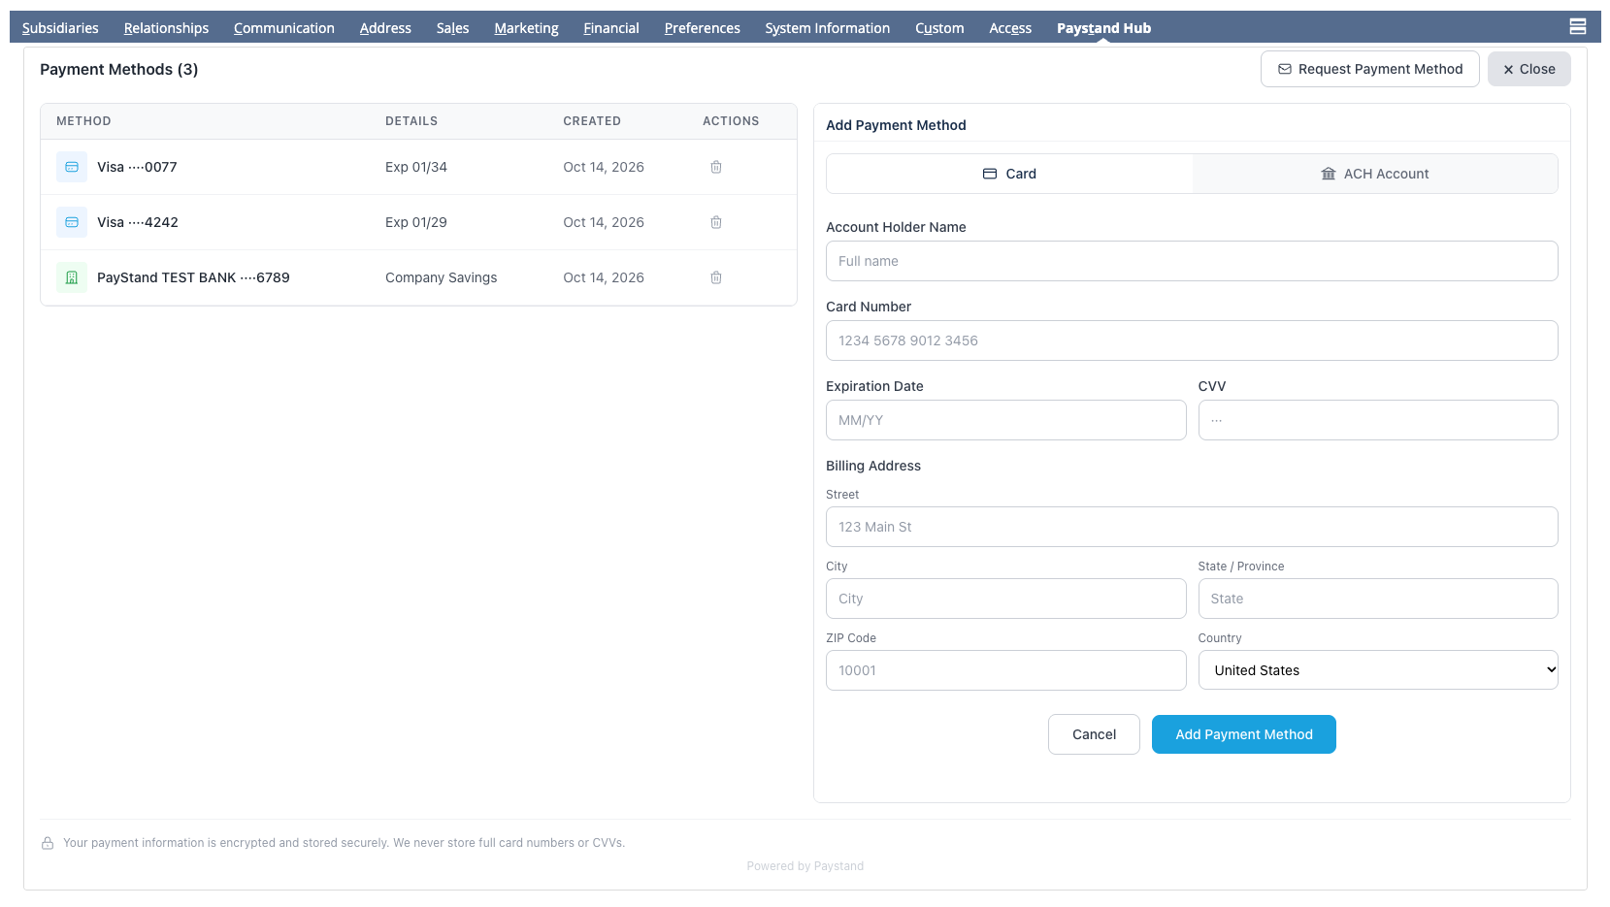The height and width of the screenshot is (907, 1610).
Task: Click the bank icon beside PayStand TEST BANK
Action: 72,277
